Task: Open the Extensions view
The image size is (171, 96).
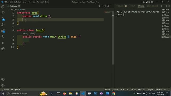Action: click(x=3, y=31)
